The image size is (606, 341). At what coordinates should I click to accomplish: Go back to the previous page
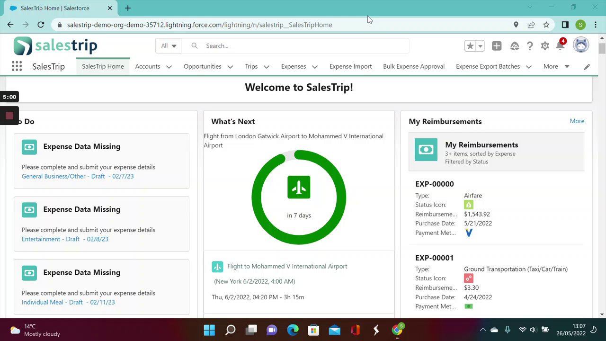point(10,25)
